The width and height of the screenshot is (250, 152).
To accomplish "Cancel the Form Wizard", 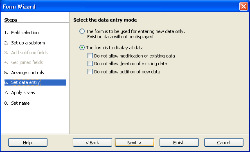I will (224, 143).
